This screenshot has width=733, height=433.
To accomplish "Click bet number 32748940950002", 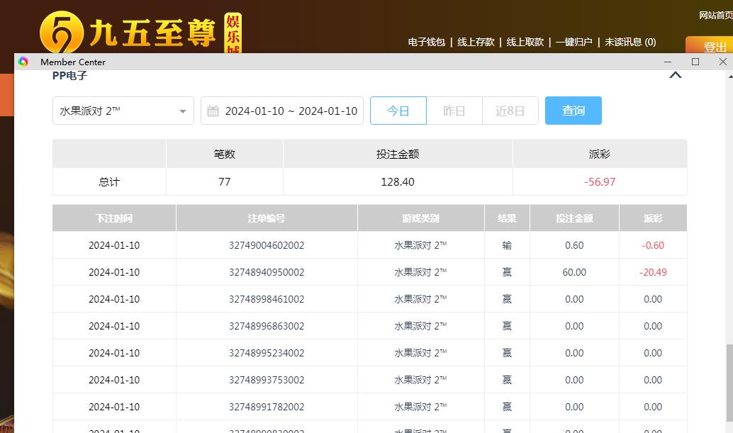I will (267, 272).
